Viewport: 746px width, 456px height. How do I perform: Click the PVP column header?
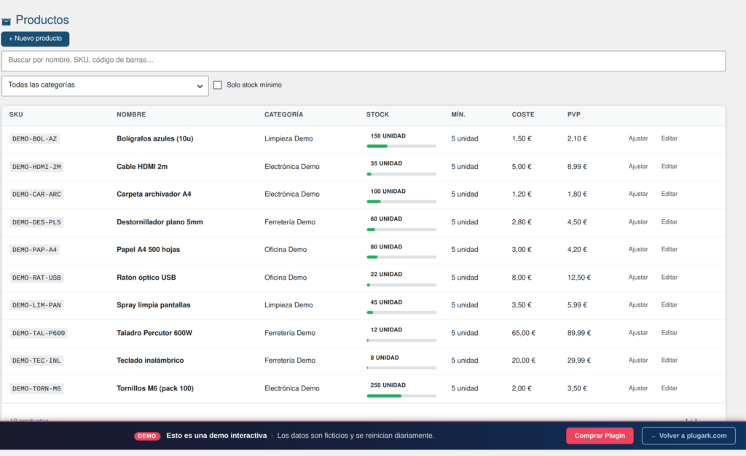(x=574, y=114)
